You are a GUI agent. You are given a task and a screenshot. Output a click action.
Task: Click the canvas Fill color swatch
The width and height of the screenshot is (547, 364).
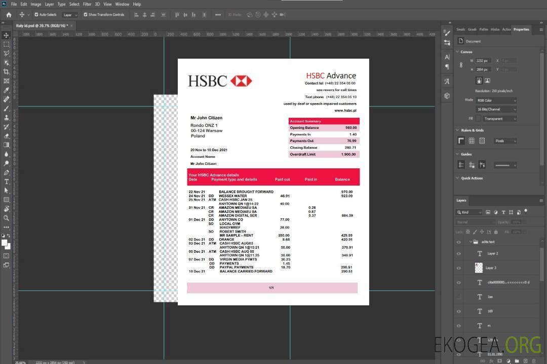click(x=478, y=119)
